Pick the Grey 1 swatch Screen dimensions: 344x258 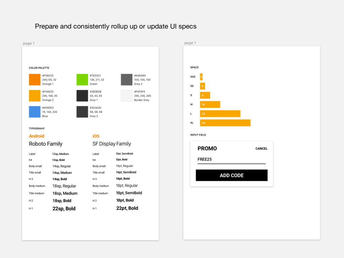point(82,96)
